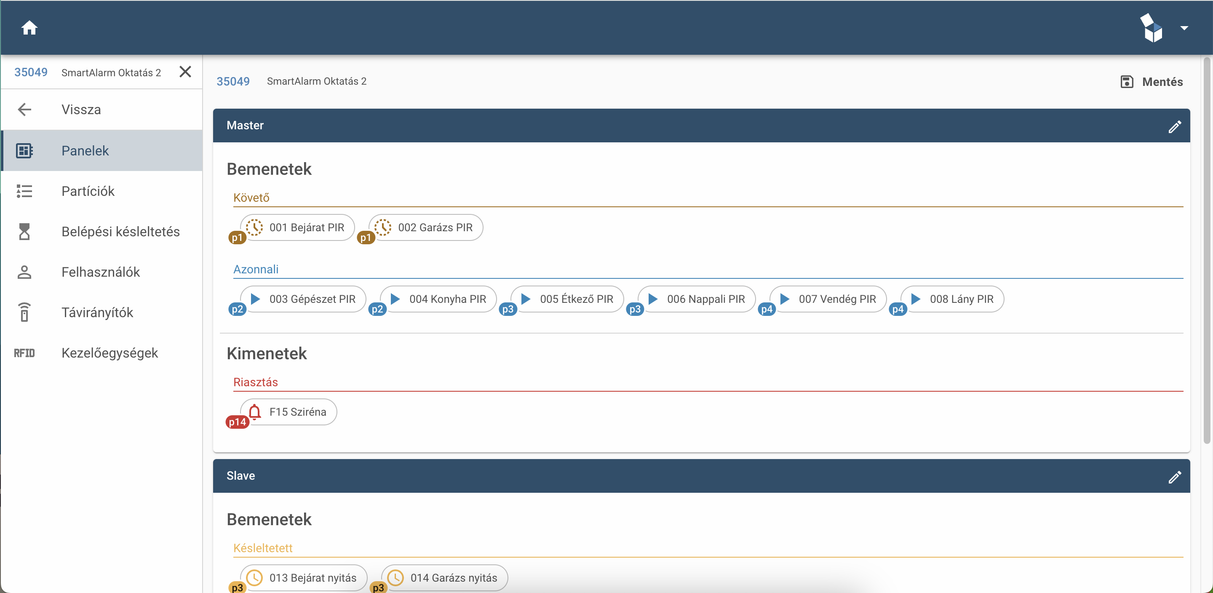Image resolution: width=1213 pixels, height=593 pixels.
Task: Select the 006 Nappali PIR chip
Action: point(697,299)
